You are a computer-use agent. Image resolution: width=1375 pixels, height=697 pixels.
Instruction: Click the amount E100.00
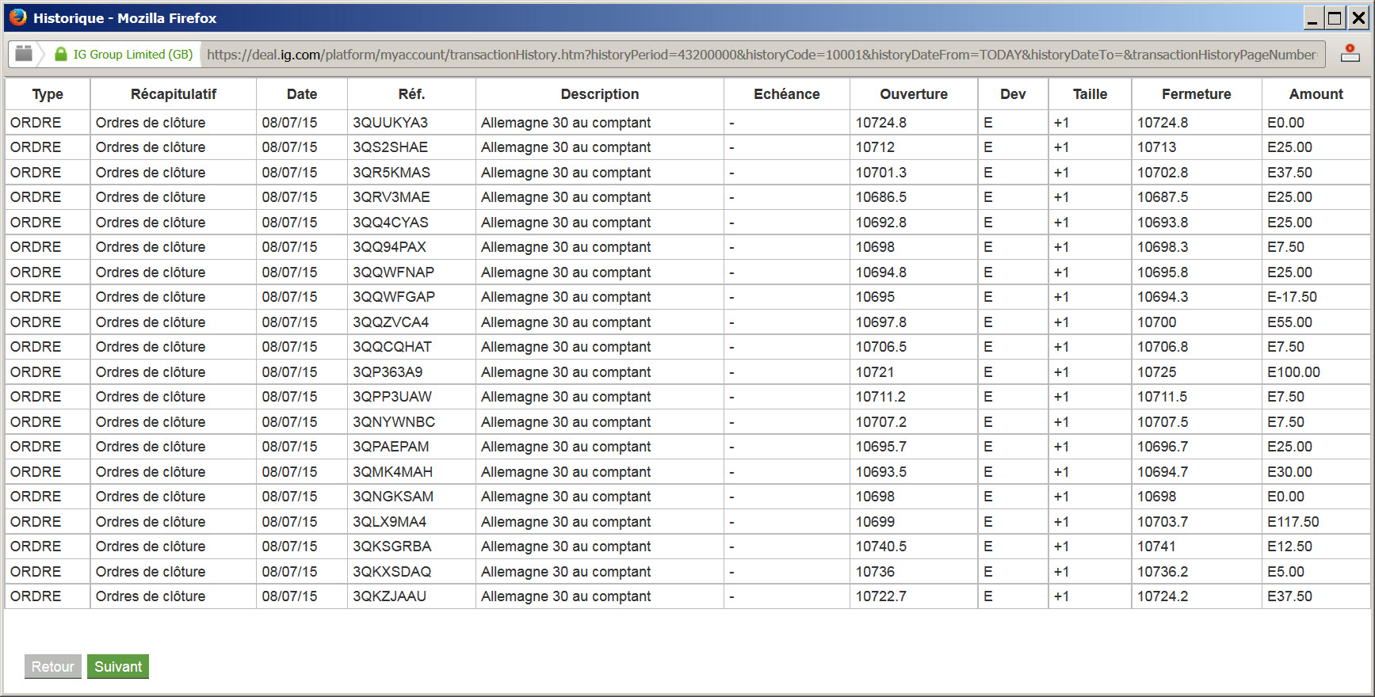click(1293, 372)
